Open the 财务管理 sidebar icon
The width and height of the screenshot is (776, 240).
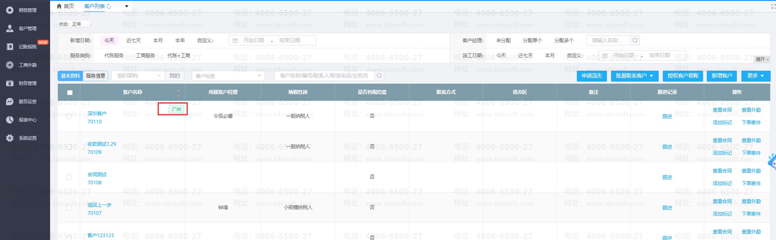coord(10,83)
